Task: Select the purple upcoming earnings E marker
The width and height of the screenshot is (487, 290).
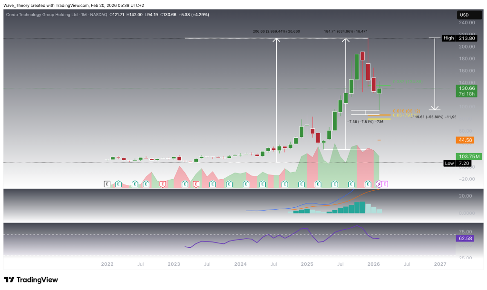Action: click(385, 184)
